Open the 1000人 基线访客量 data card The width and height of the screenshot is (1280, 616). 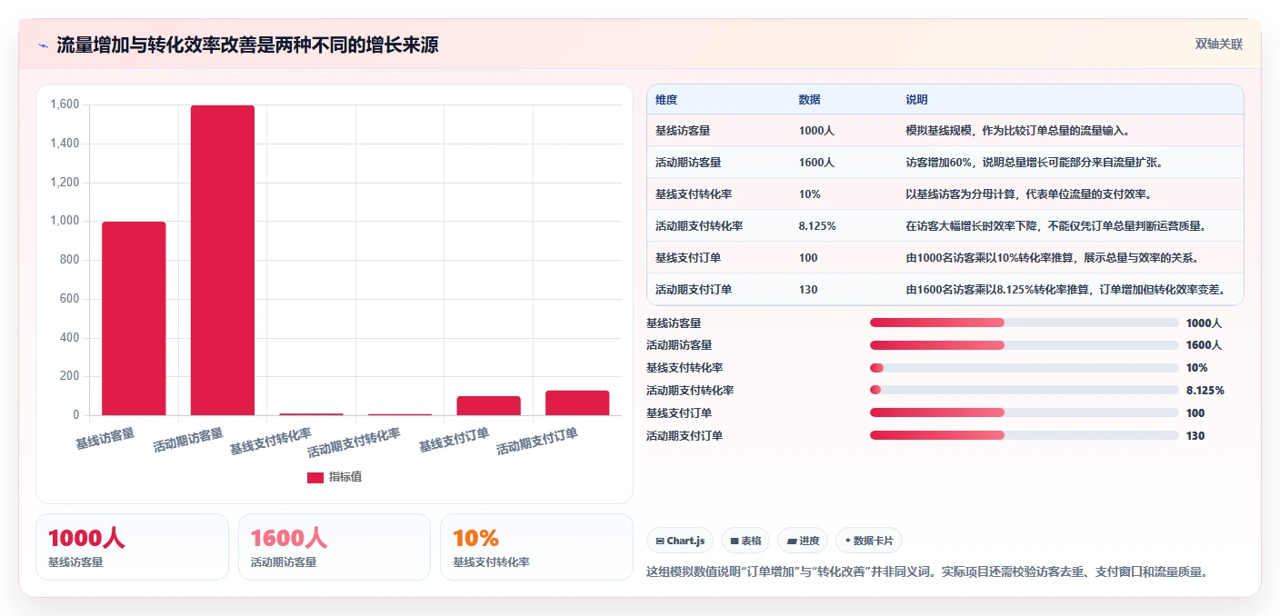[x=132, y=547]
